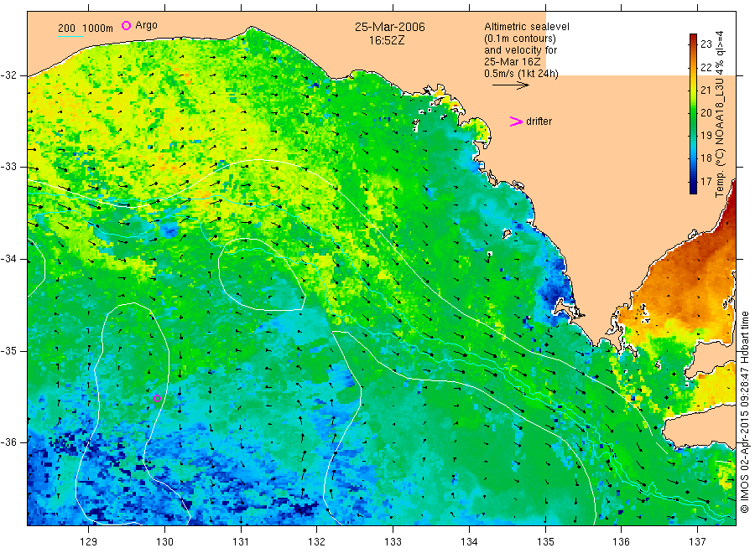The image size is (755, 553).
Task: Click the temperature color bar
Action: [693, 114]
